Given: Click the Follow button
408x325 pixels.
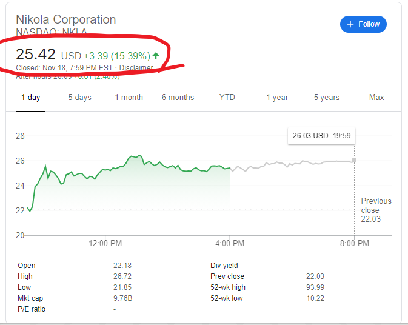Looking at the screenshot, I should click(363, 24).
